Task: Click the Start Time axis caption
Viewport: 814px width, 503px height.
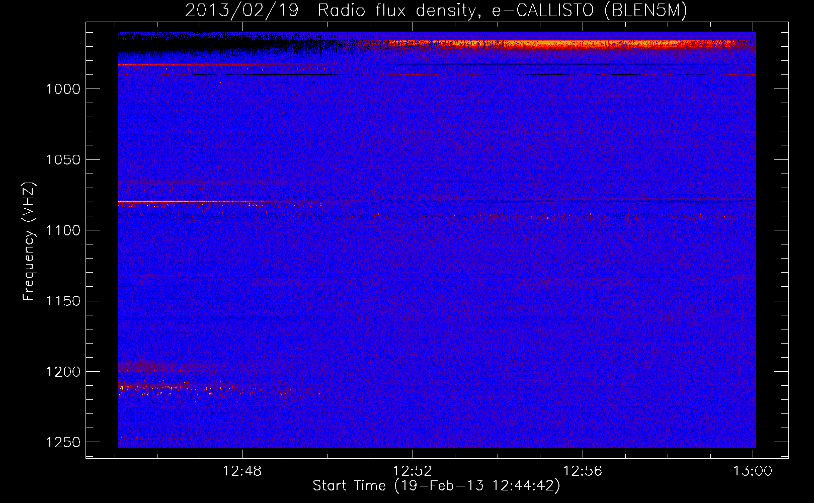Action: pos(436,486)
